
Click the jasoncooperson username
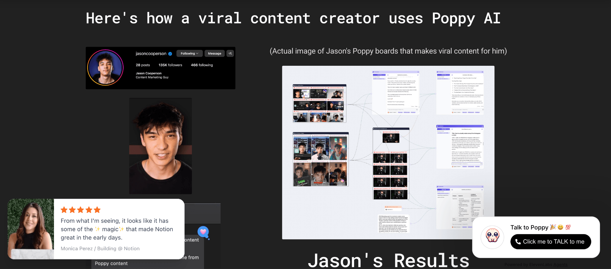pyautogui.click(x=151, y=54)
